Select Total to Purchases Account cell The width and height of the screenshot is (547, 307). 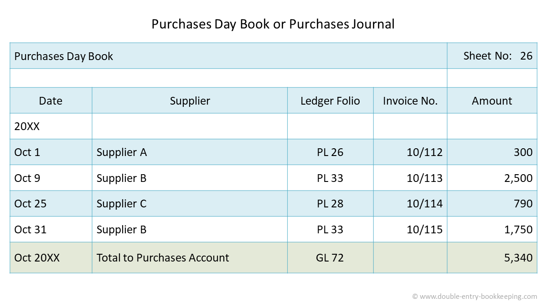pos(163,258)
